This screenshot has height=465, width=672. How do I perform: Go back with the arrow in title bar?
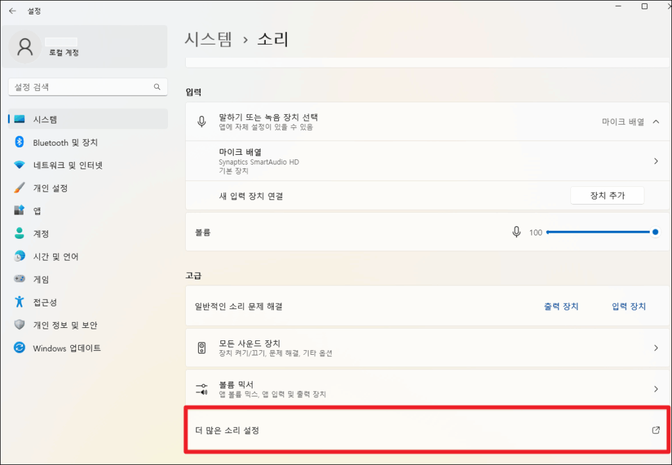12,11
